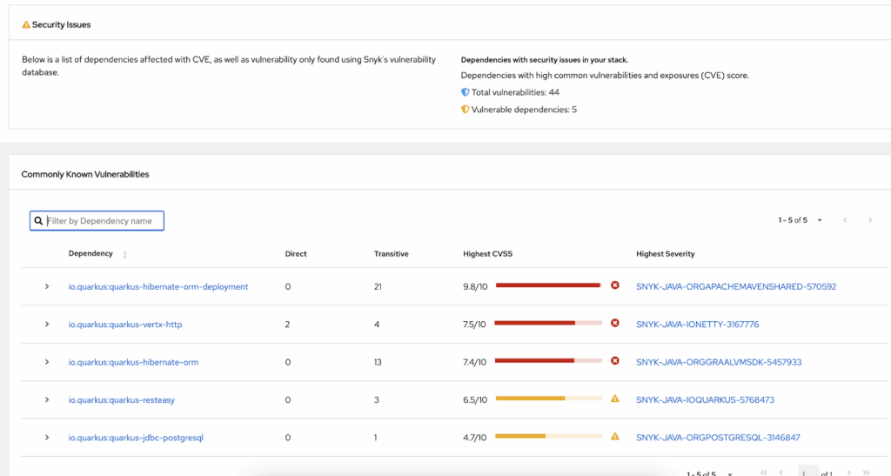Image resolution: width=891 pixels, height=476 pixels.
Task: Click 'Total vulnerabilities: 44' text
Action: (x=515, y=92)
